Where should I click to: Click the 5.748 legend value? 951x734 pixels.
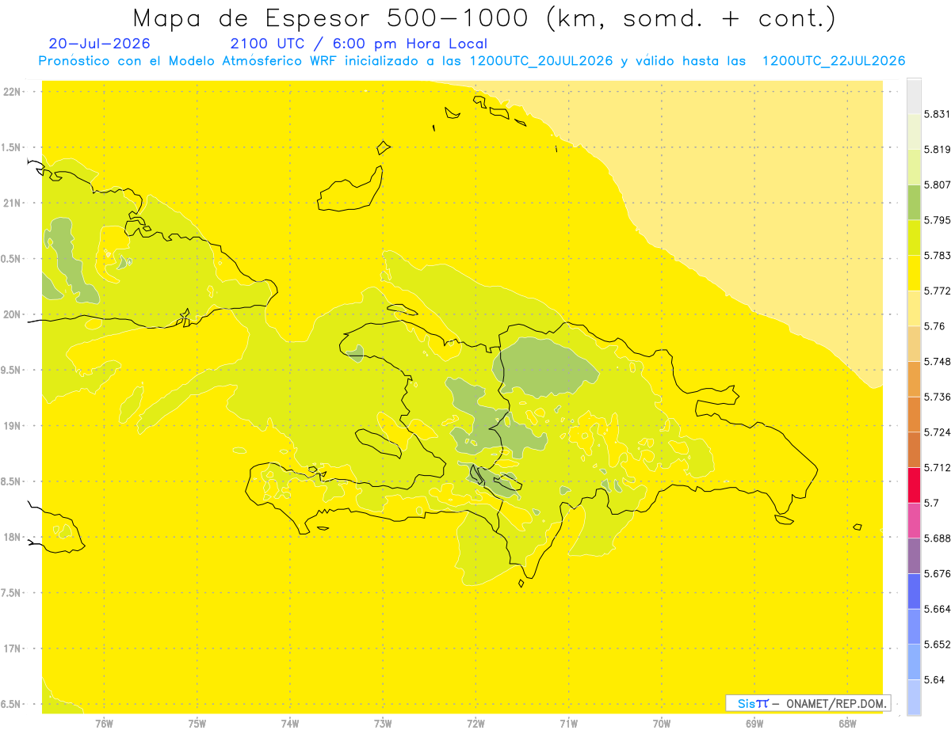coord(937,362)
